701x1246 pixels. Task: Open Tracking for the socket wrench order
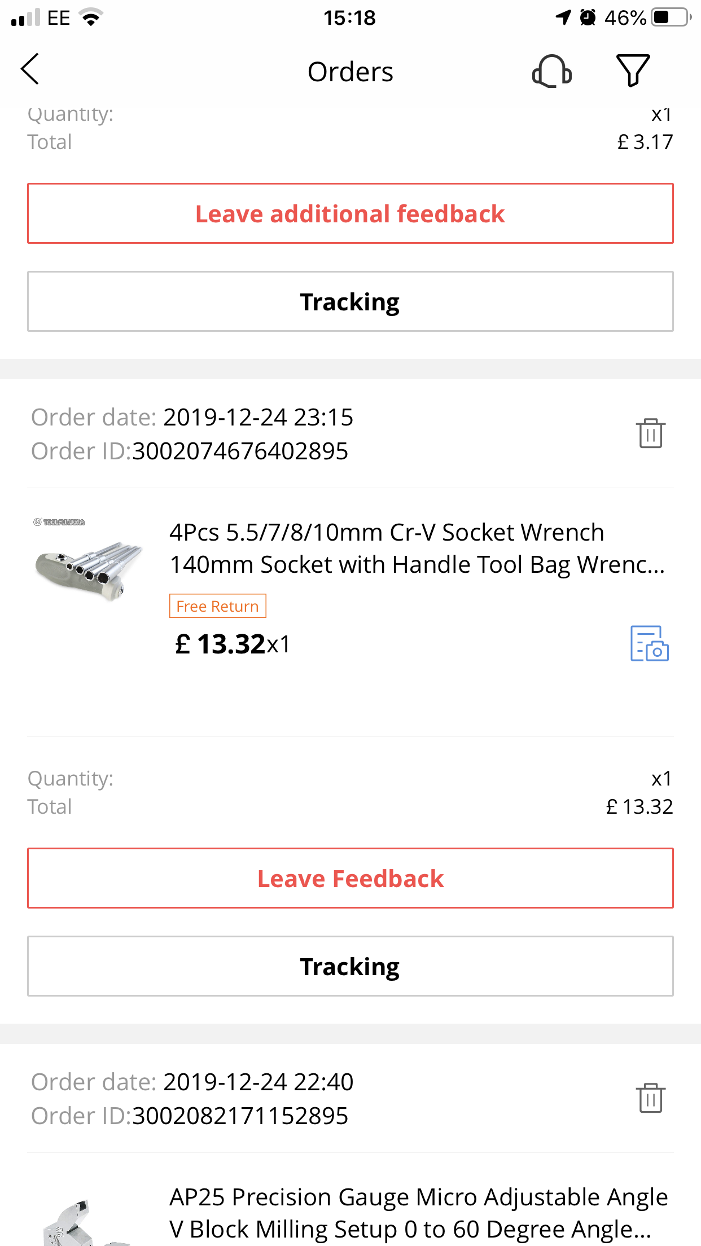350,966
